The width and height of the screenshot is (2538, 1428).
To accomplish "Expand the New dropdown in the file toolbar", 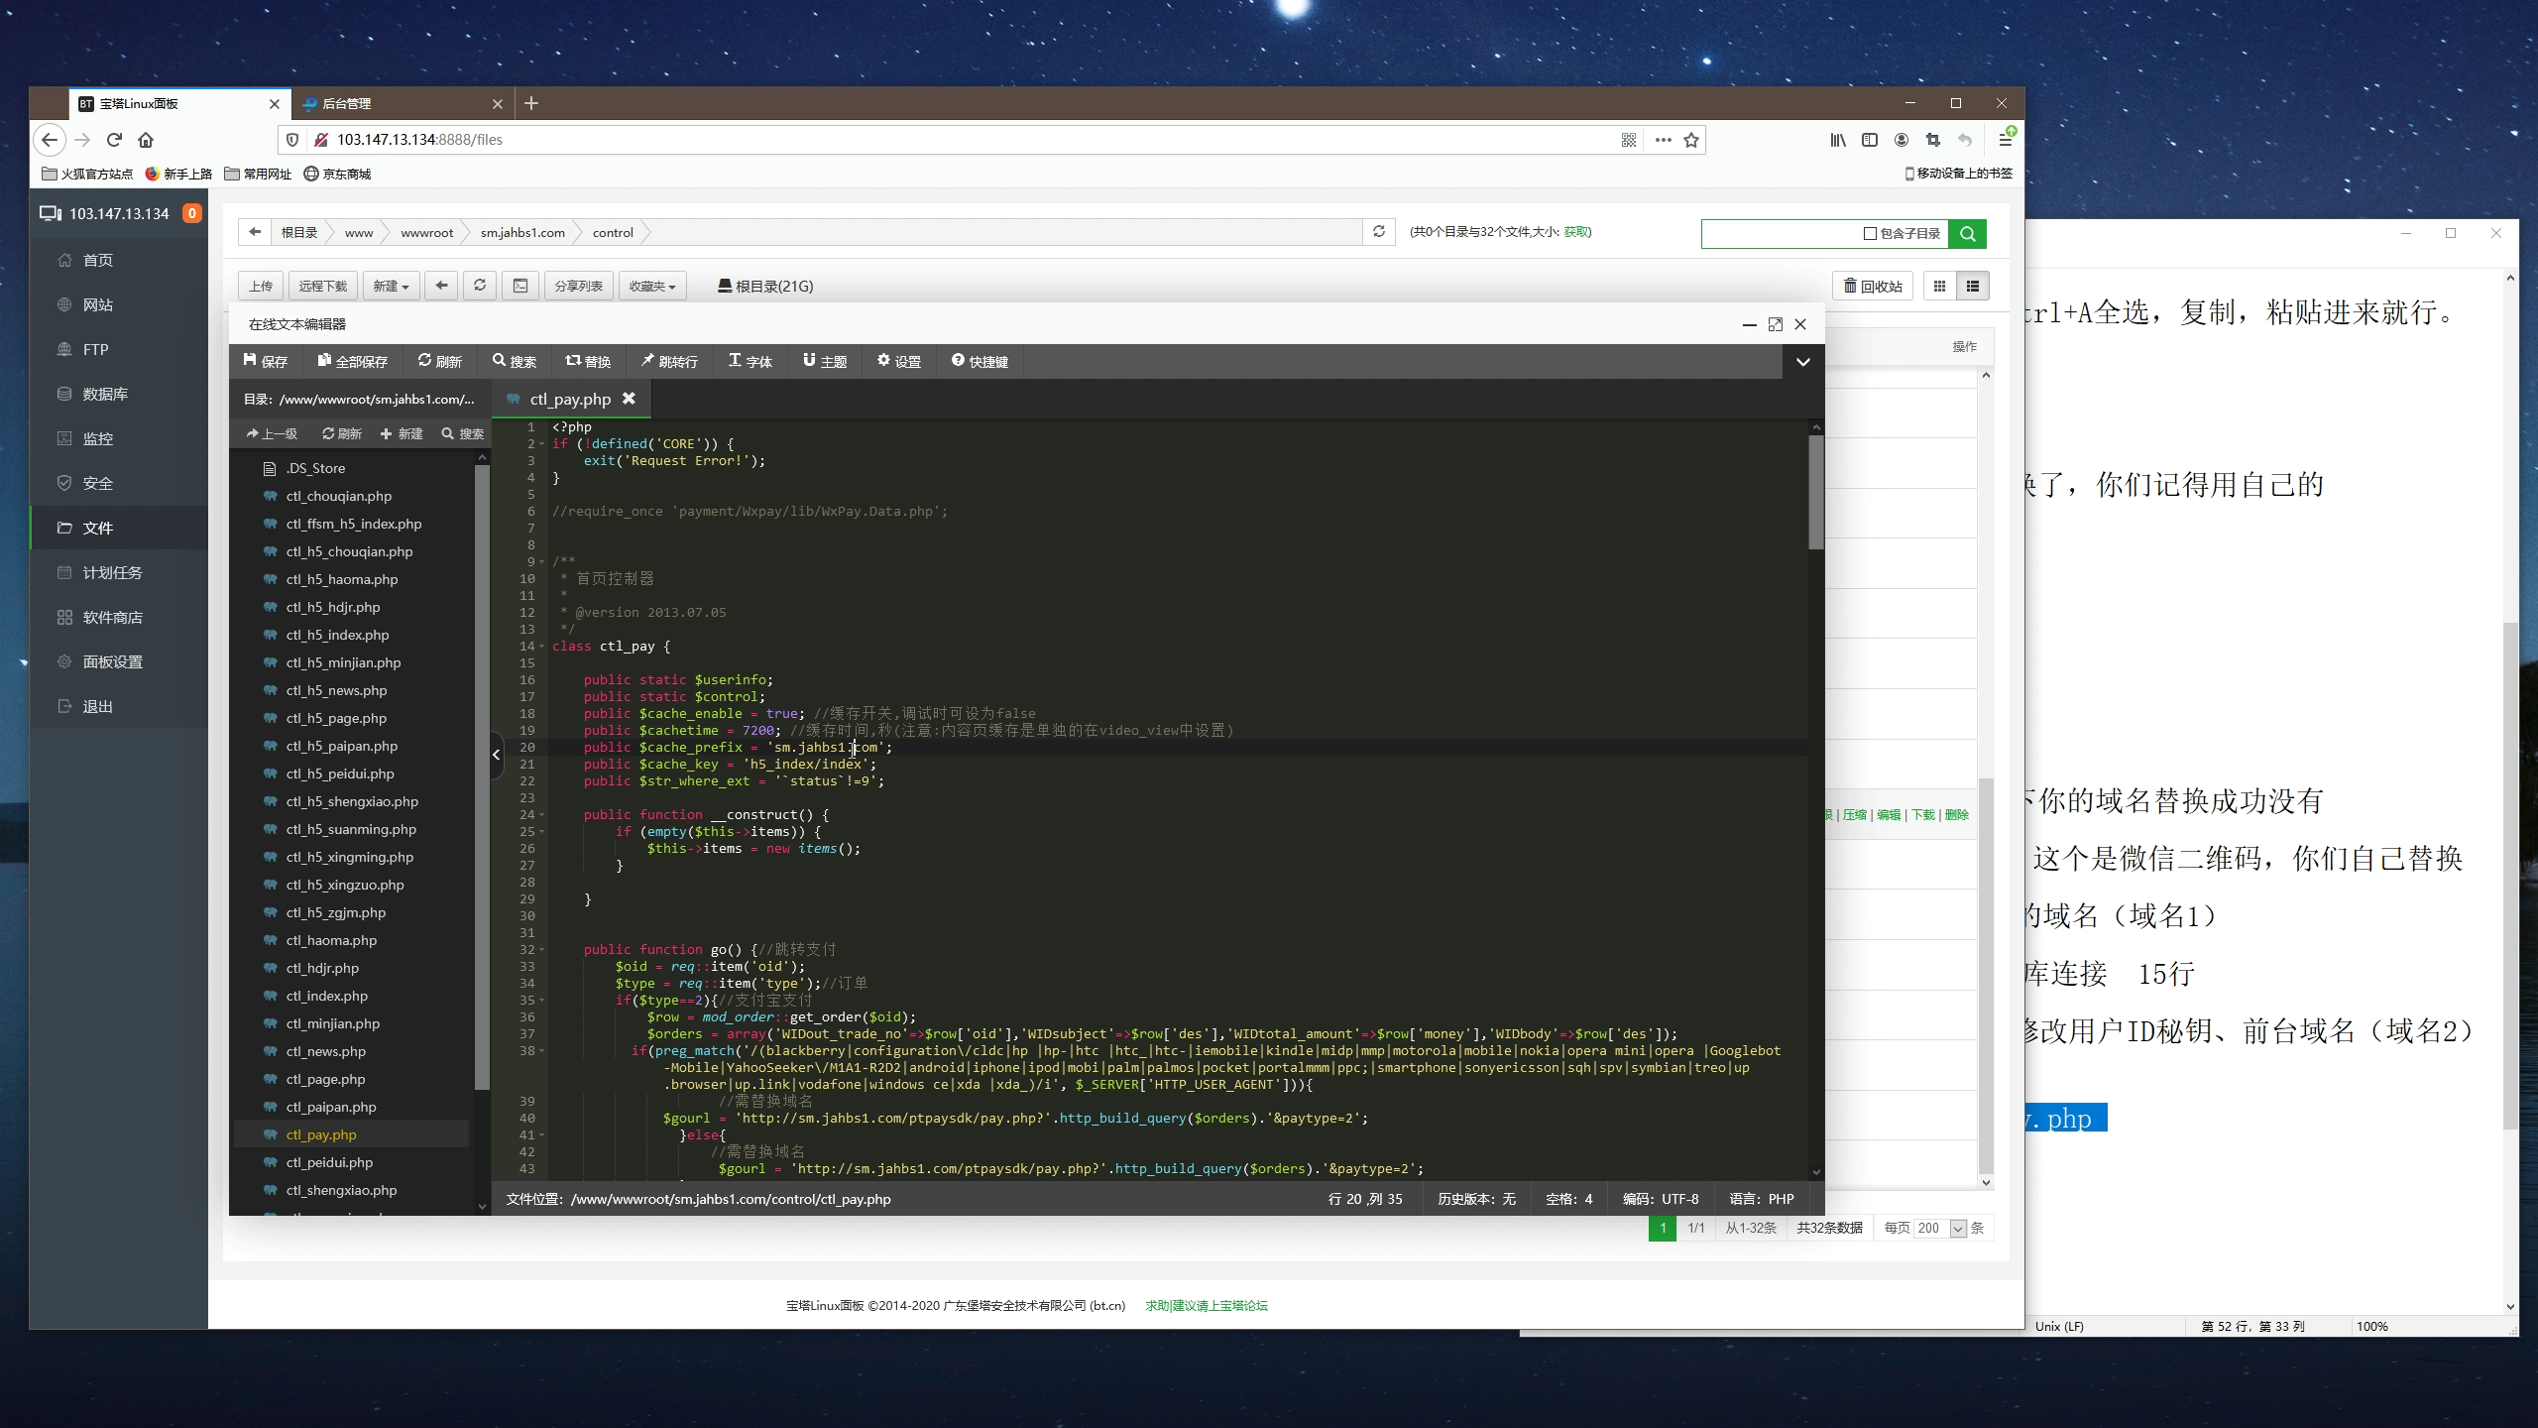I will 391,287.
